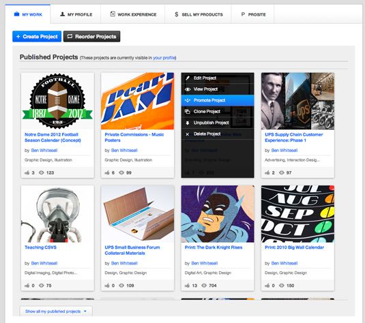Click the plus icon on Create Project
The height and width of the screenshot is (323, 365).
[18, 37]
